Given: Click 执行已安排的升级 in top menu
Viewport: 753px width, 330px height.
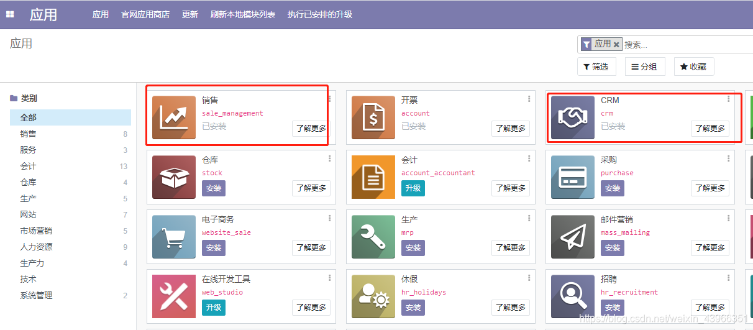Looking at the screenshot, I should (320, 14).
